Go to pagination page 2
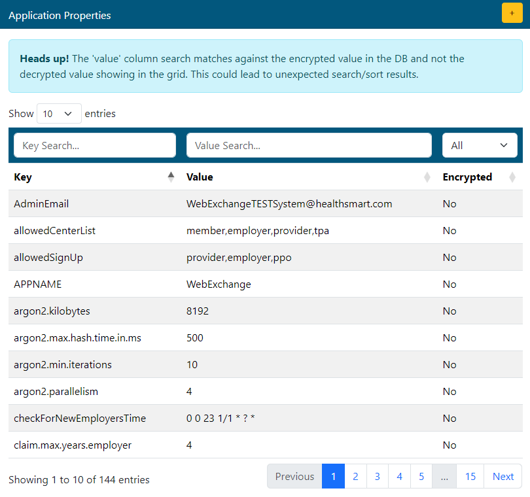The width and height of the screenshot is (530, 497). click(x=355, y=476)
